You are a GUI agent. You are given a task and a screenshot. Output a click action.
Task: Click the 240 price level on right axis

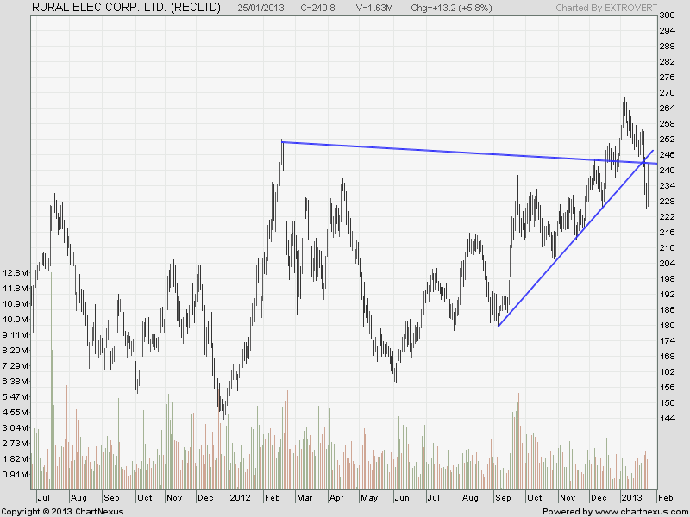pos(667,171)
